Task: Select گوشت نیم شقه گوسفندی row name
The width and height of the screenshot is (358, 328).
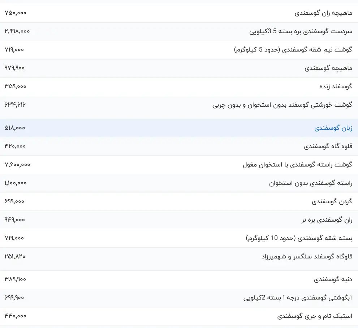Action: click(293, 50)
